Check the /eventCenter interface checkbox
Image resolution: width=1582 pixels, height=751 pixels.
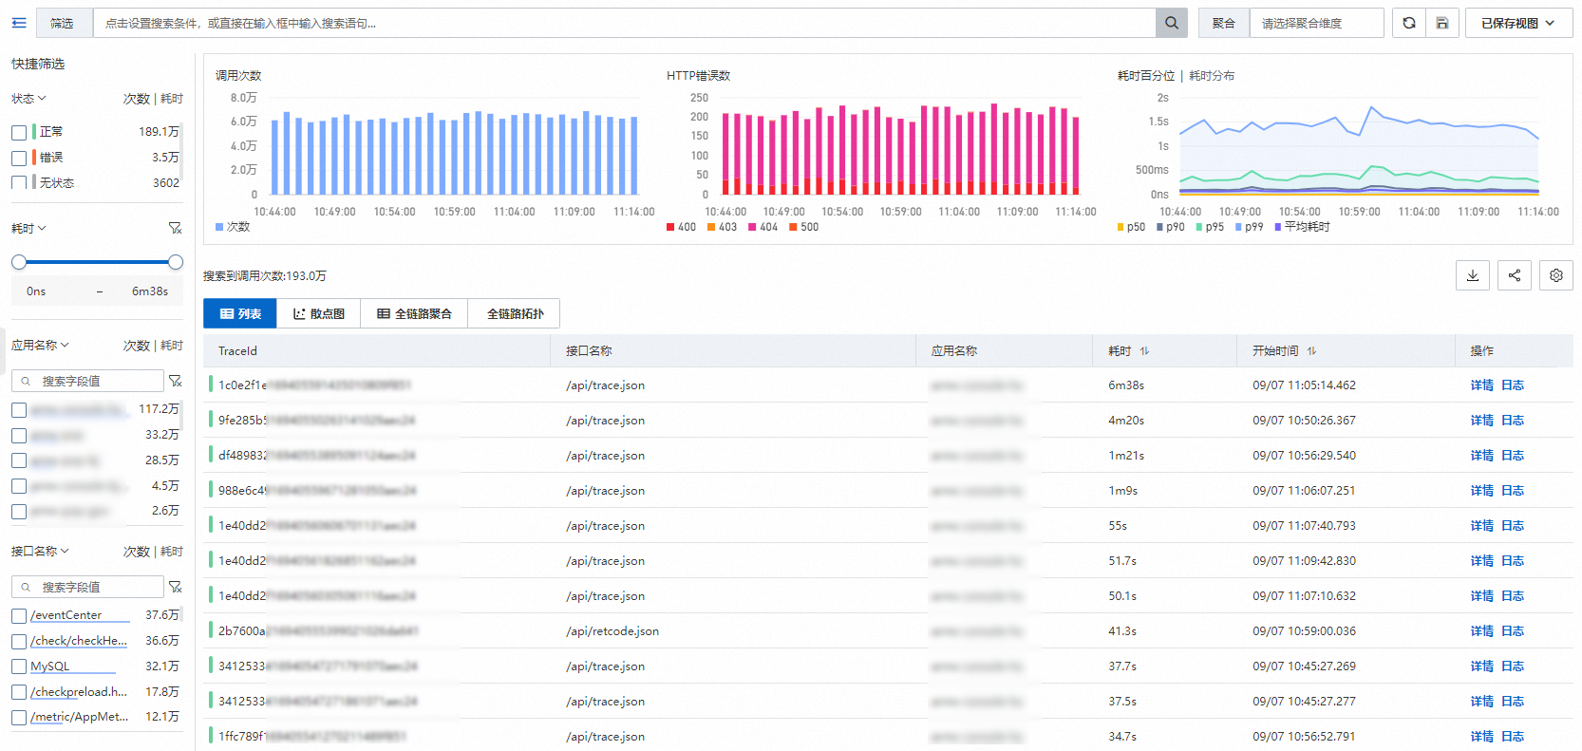[x=19, y=615]
